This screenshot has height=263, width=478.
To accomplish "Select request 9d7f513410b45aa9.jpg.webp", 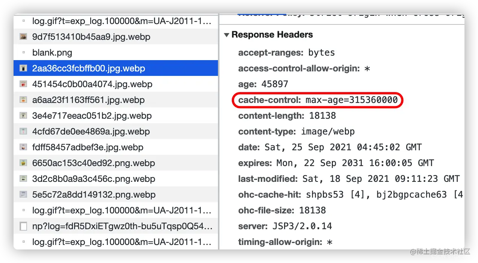I will [116, 37].
